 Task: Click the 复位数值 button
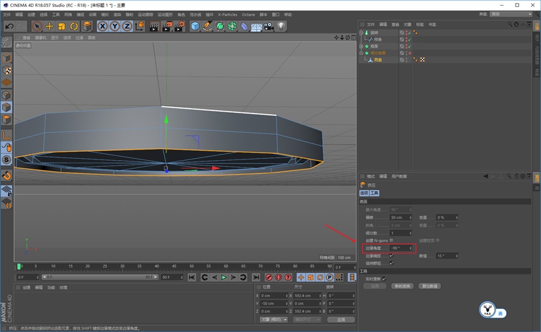[x=430, y=286]
